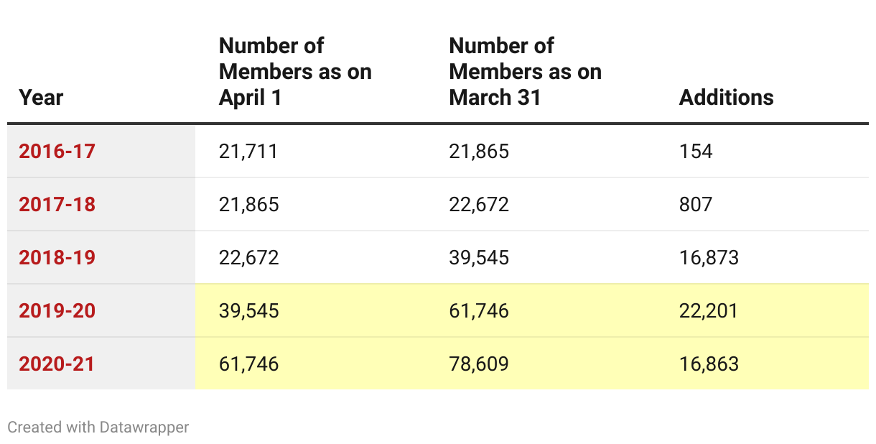876x444 pixels.
Task: Click the 16,873 additions cell
Action: (709, 258)
